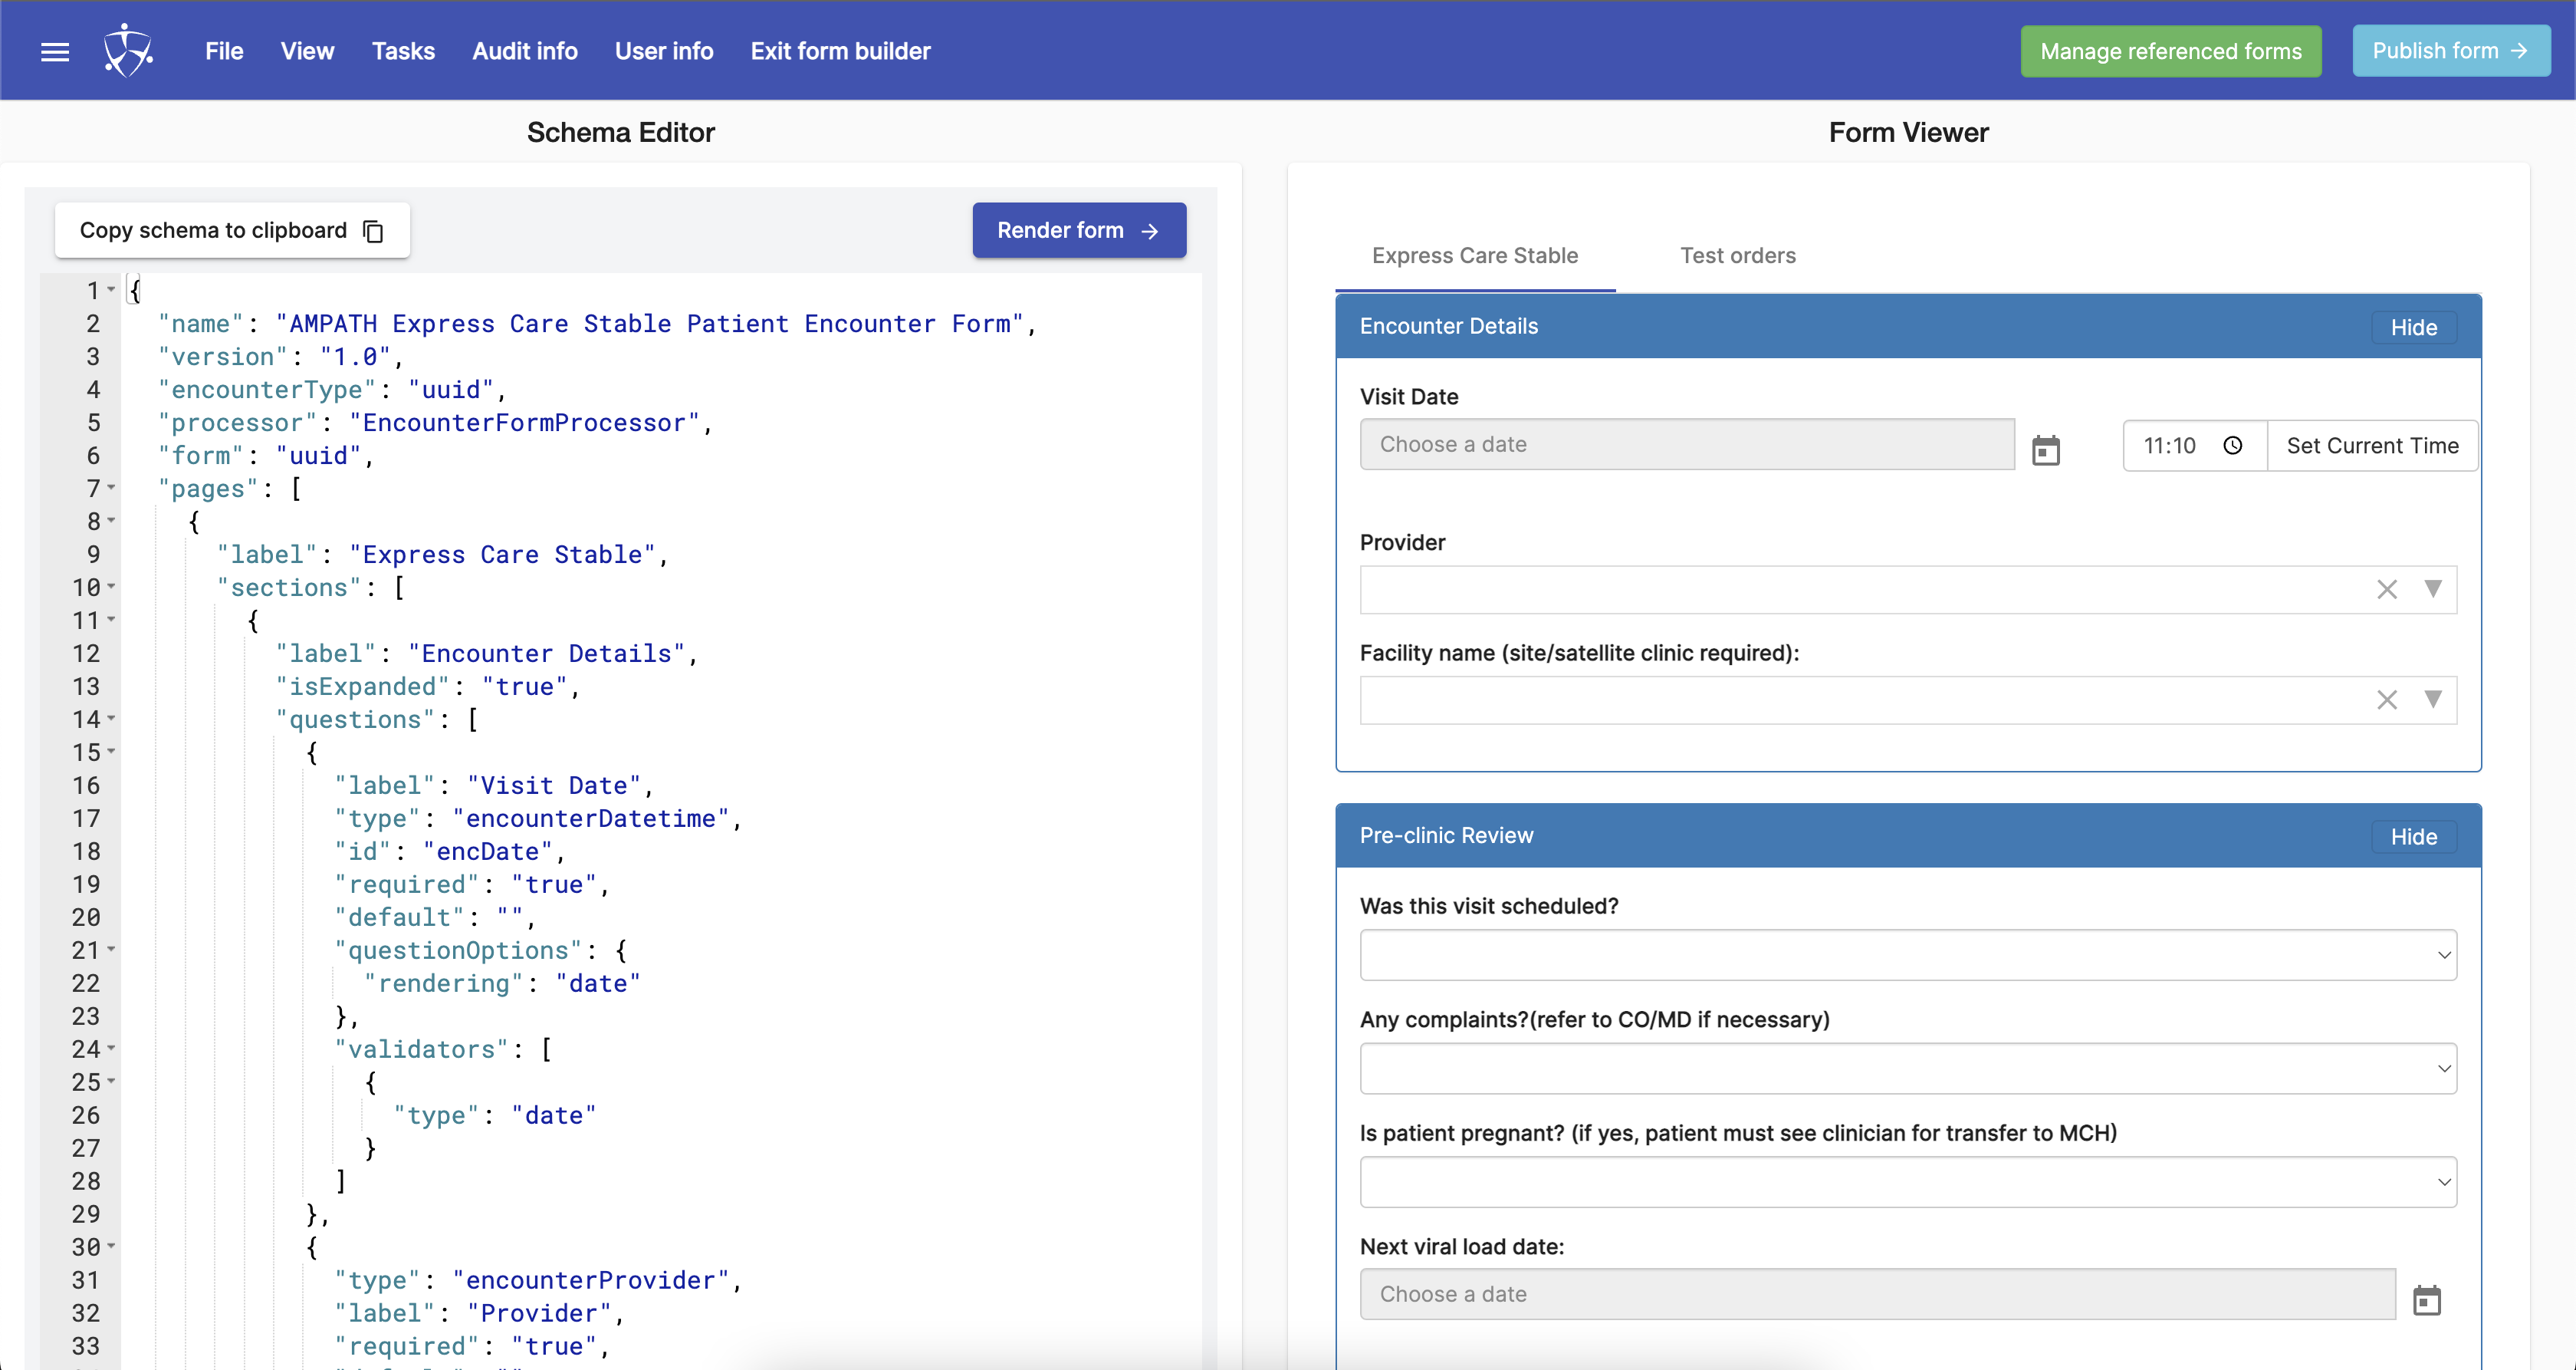Open the hamburger navigation menu

55,51
